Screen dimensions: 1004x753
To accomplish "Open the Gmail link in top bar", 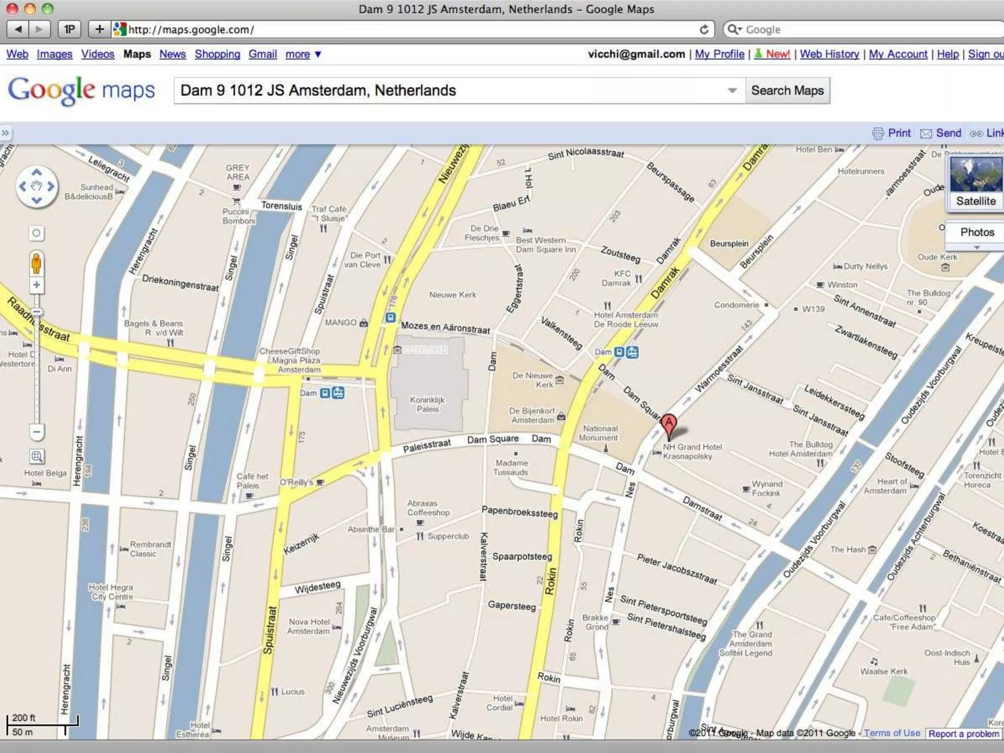I will 262,54.
